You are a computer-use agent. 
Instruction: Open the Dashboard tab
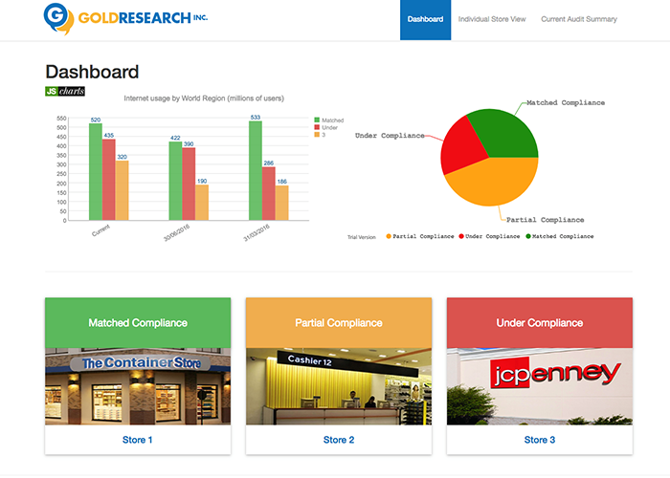tap(425, 19)
